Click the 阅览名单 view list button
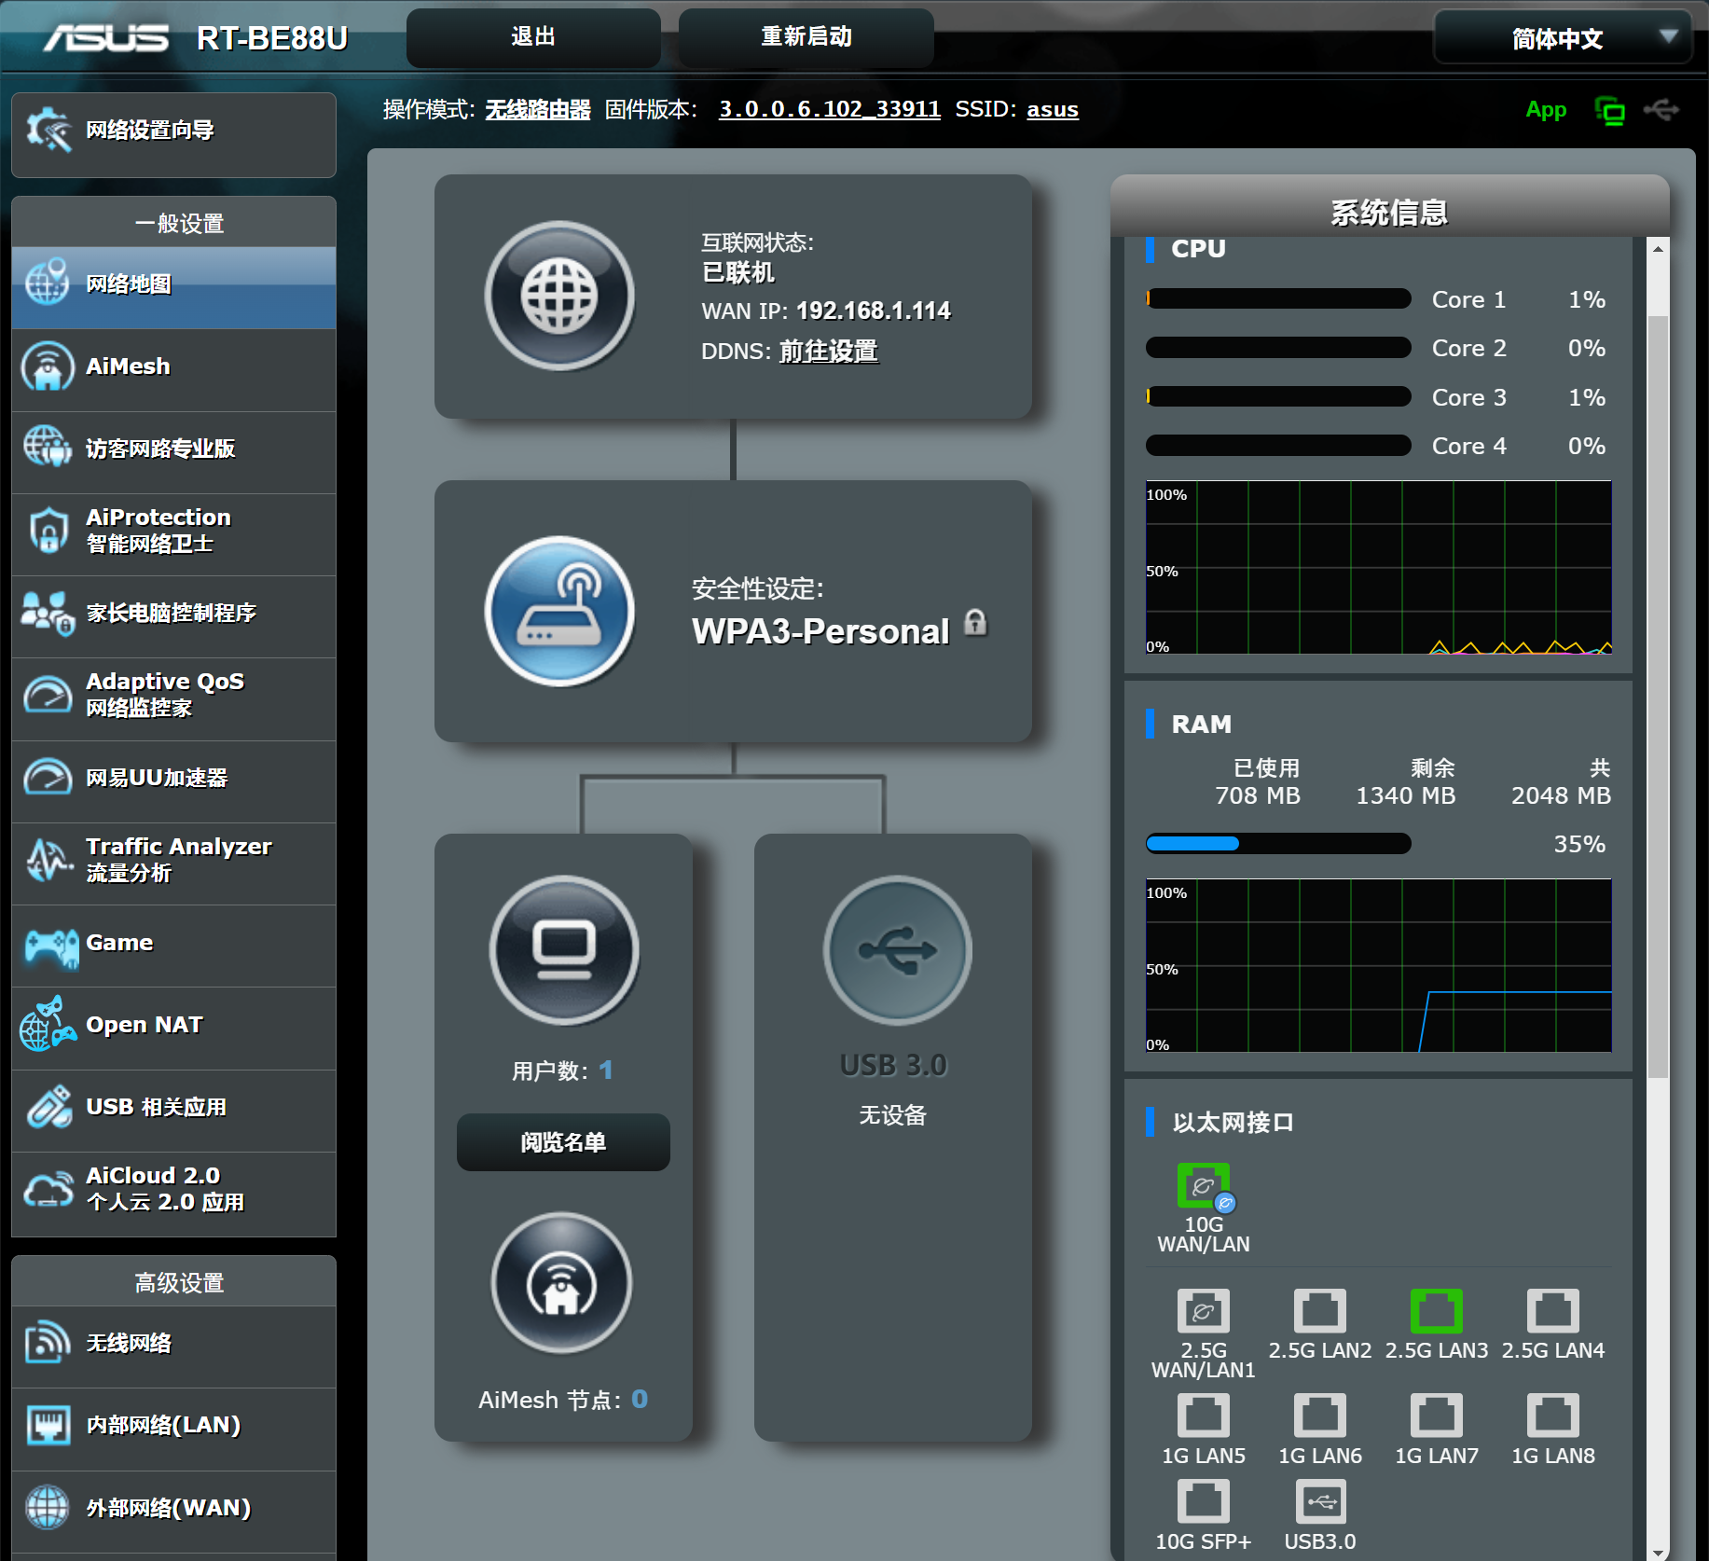This screenshot has width=1709, height=1561. coord(563,1142)
